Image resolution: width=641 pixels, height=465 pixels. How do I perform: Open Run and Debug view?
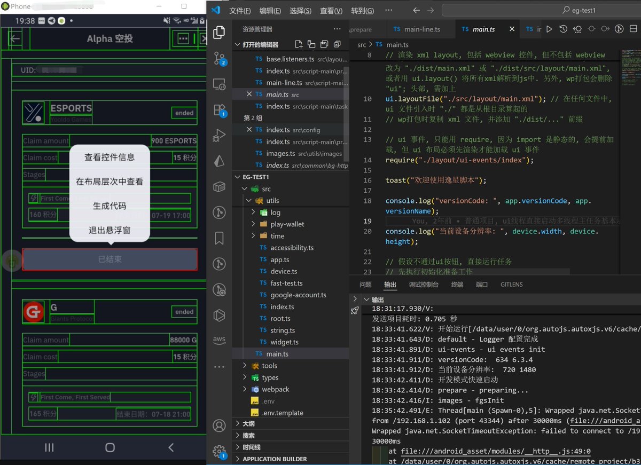point(219,136)
